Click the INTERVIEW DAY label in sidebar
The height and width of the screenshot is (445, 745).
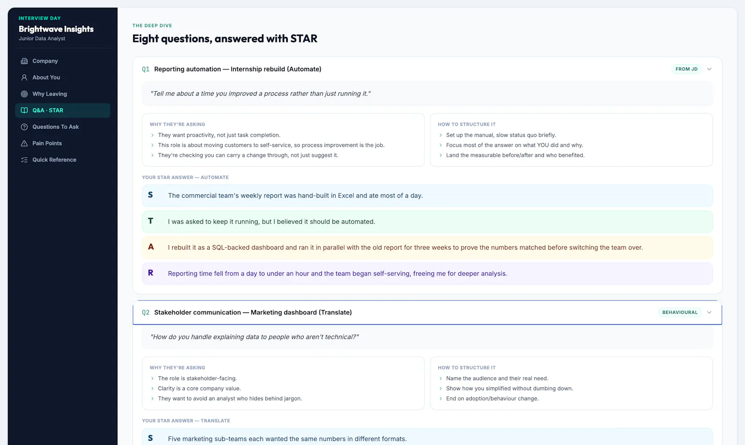tap(40, 18)
